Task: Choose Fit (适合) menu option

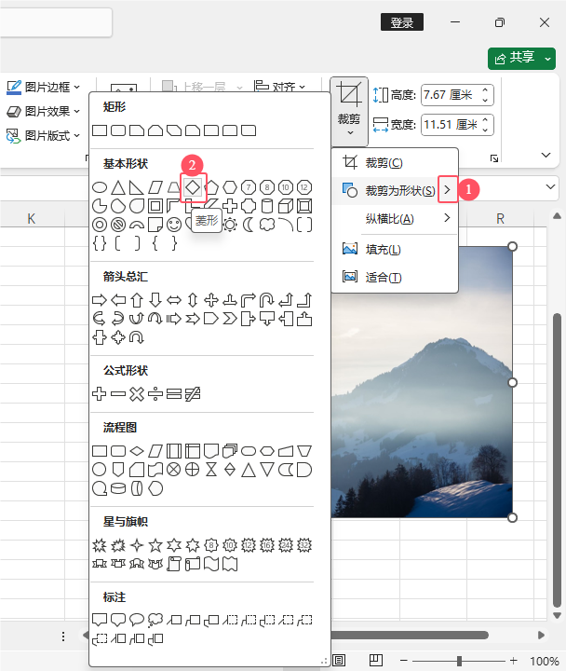Action: coord(395,278)
